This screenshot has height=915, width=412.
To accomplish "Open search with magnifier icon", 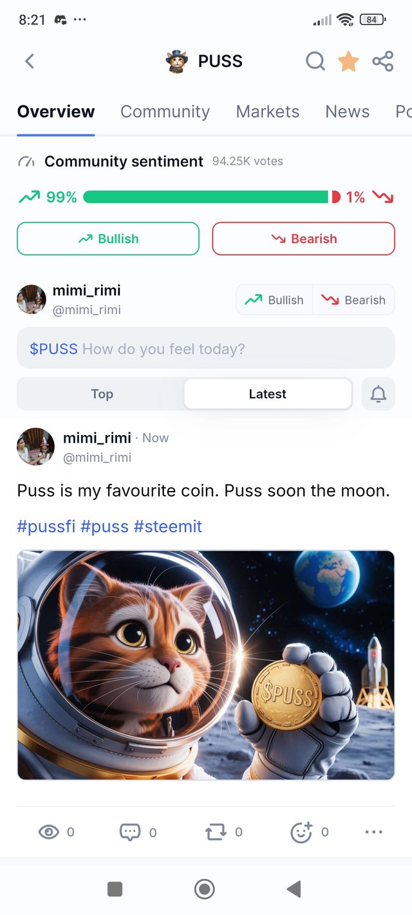I will tap(315, 61).
